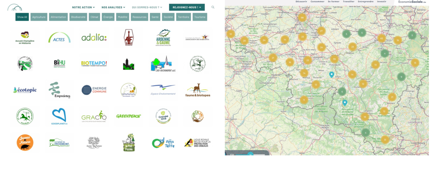Open the GoodPlanet.be heart logo

pyautogui.click(x=59, y=116)
